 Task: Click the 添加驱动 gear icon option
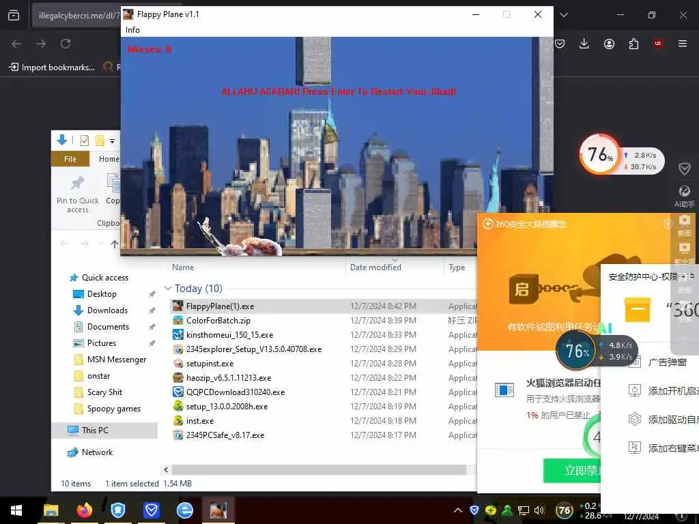click(x=634, y=420)
